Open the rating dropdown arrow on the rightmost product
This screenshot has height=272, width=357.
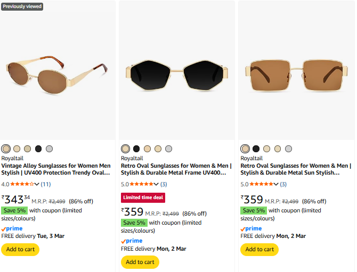(x=275, y=184)
